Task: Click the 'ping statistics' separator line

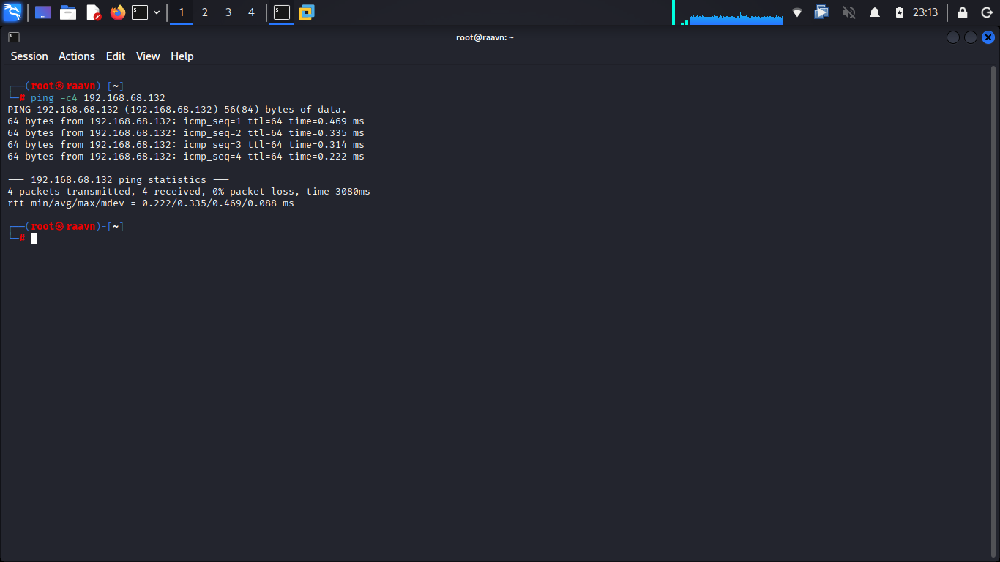Action: [x=119, y=180]
